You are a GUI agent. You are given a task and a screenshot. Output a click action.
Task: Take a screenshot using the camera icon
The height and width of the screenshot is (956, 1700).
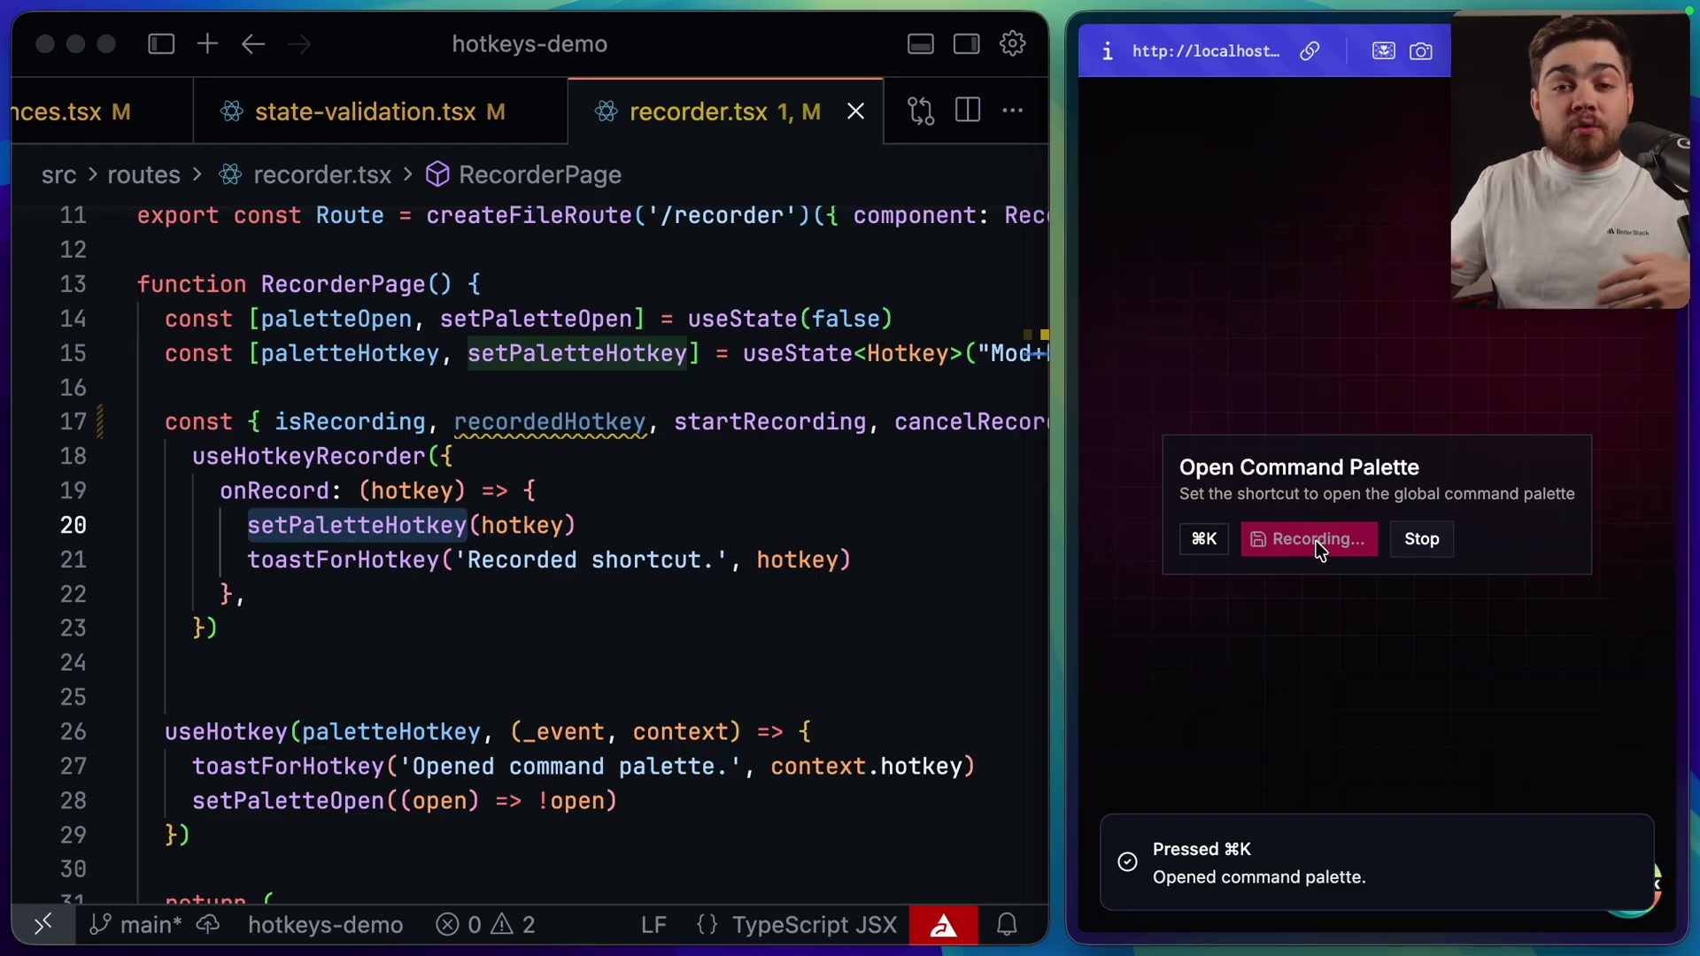(1420, 50)
